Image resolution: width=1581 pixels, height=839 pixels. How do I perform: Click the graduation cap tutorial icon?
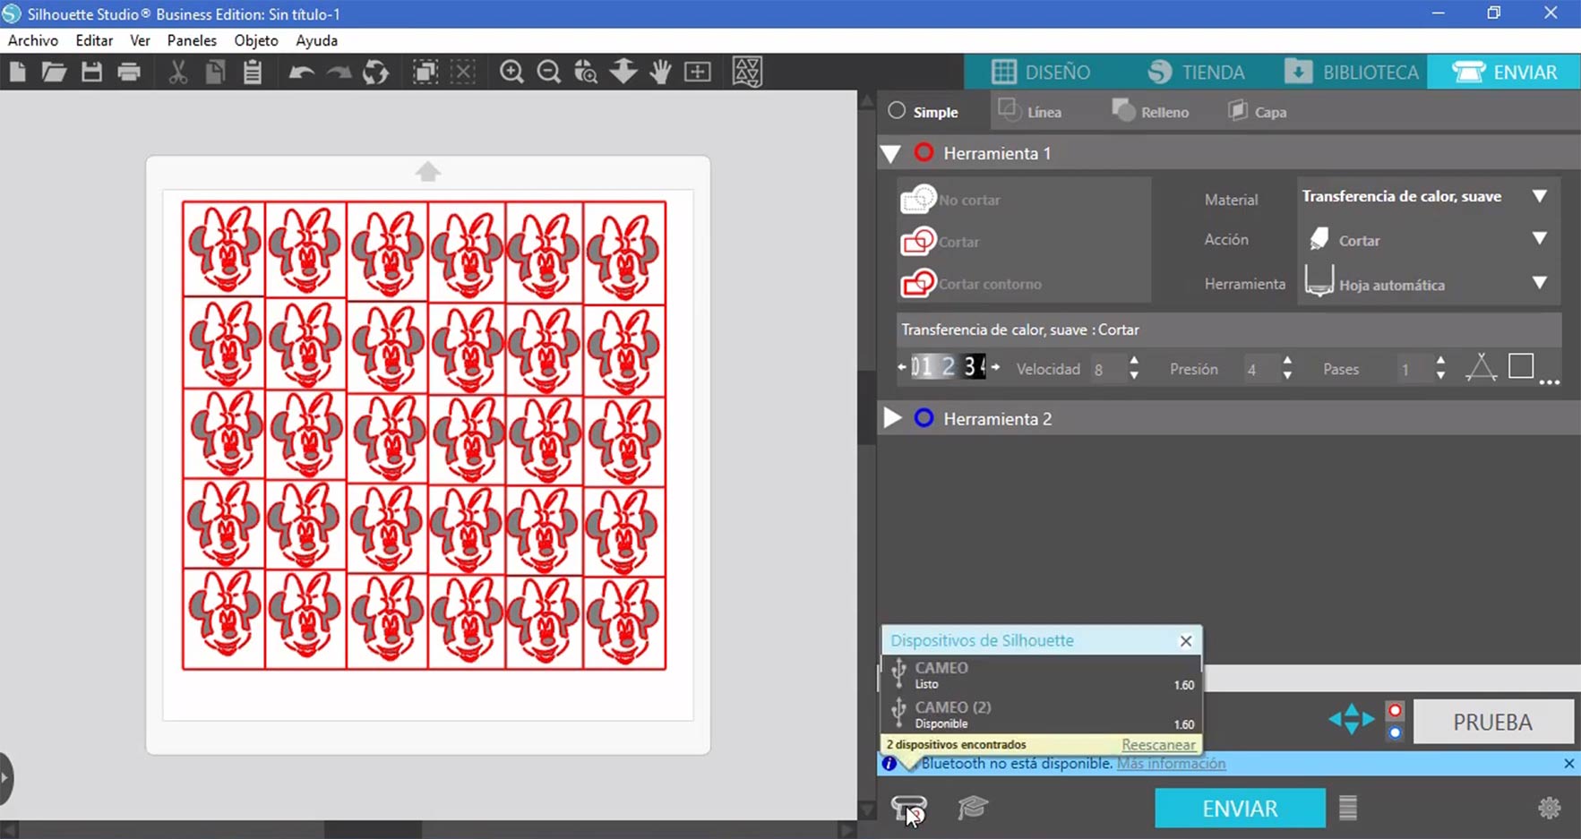tap(972, 809)
